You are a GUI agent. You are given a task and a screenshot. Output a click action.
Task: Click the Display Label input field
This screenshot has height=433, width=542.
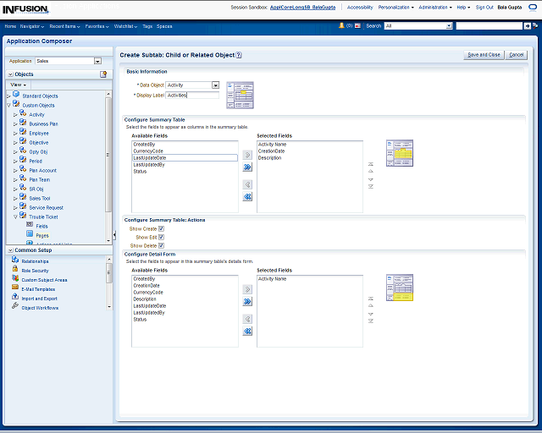[x=192, y=96]
